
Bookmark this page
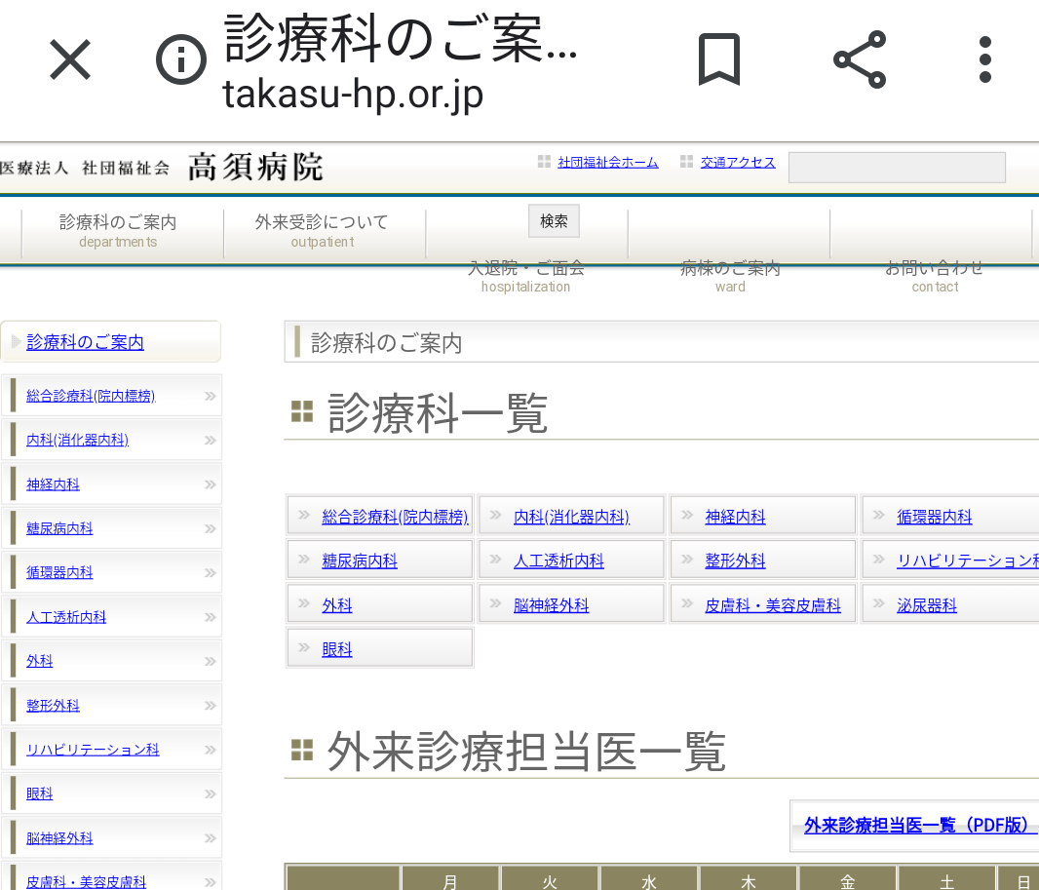click(x=719, y=59)
